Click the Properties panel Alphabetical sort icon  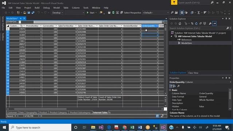[x=174, y=86]
